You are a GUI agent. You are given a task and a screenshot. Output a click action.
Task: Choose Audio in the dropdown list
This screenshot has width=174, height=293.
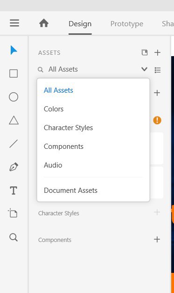coord(53,165)
